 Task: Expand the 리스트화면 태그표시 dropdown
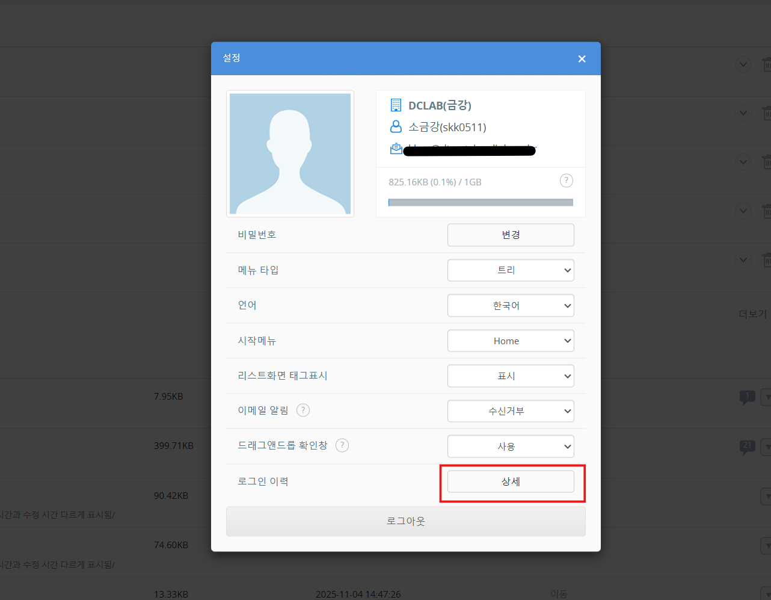pyautogui.click(x=510, y=376)
